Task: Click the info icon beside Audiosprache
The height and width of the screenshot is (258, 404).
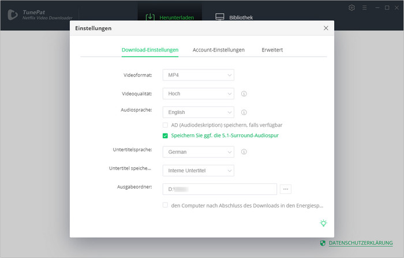Action: click(244, 112)
